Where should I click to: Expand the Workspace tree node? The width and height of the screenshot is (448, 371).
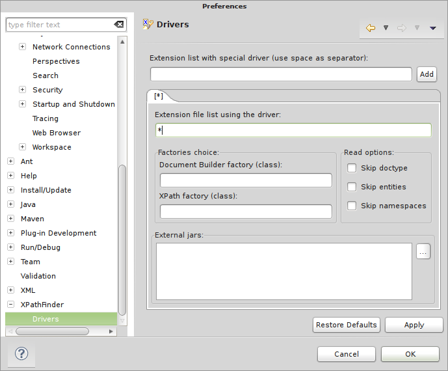pos(22,146)
